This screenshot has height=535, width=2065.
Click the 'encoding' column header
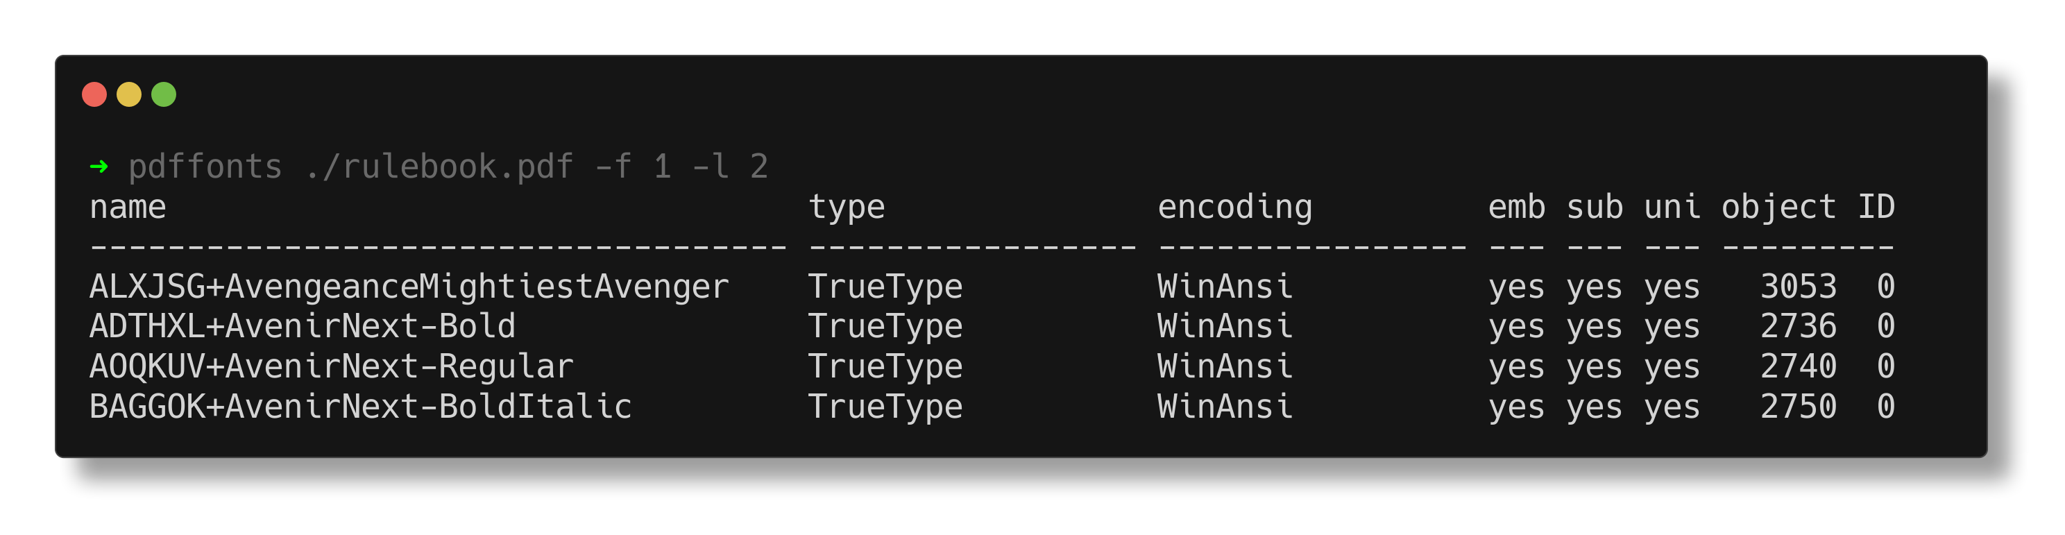tap(1234, 207)
